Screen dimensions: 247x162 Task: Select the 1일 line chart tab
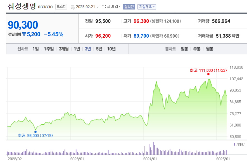[x=35, y=49]
